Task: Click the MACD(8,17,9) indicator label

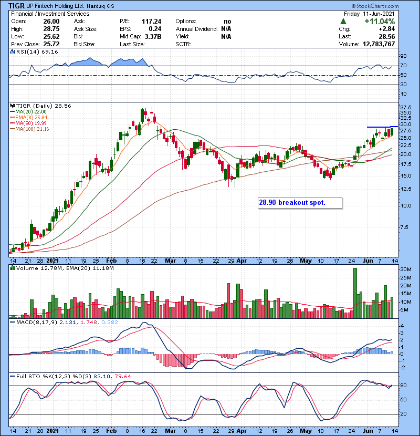Action: 37,323
